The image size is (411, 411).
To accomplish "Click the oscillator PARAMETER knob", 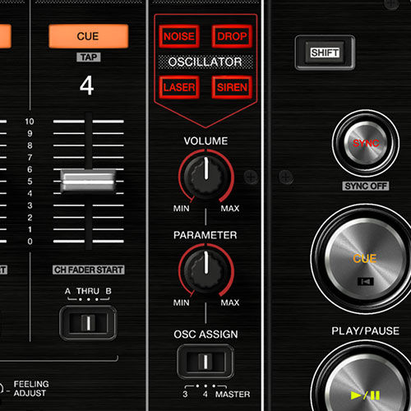I will tap(205, 270).
